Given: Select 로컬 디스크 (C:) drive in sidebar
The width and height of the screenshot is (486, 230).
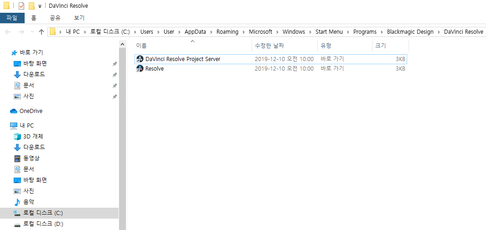Looking at the screenshot, I should pos(59,213).
